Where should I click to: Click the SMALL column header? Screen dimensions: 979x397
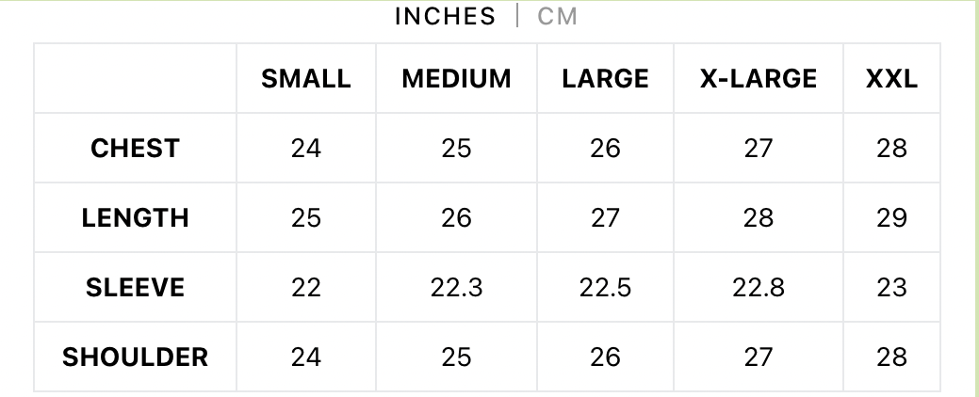[x=306, y=78]
